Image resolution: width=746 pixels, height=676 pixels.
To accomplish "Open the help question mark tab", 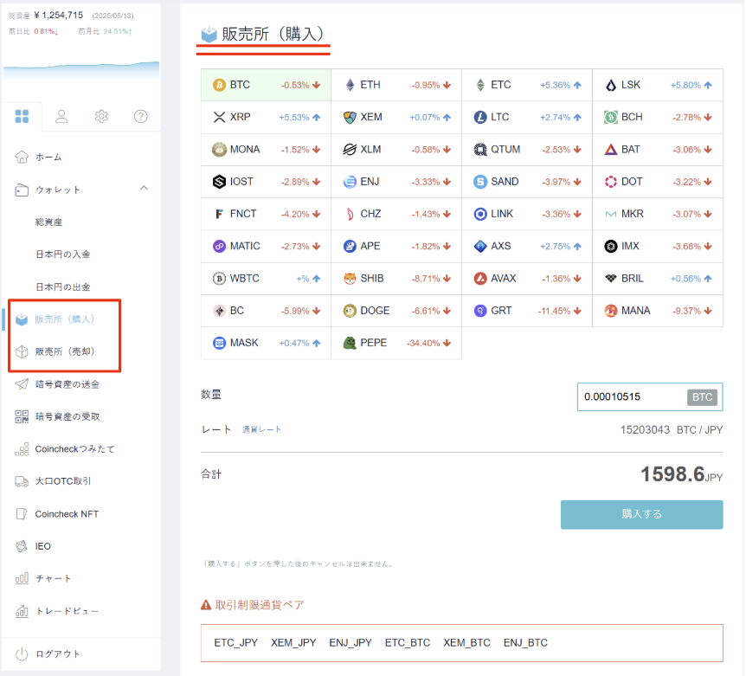I will 141,116.
